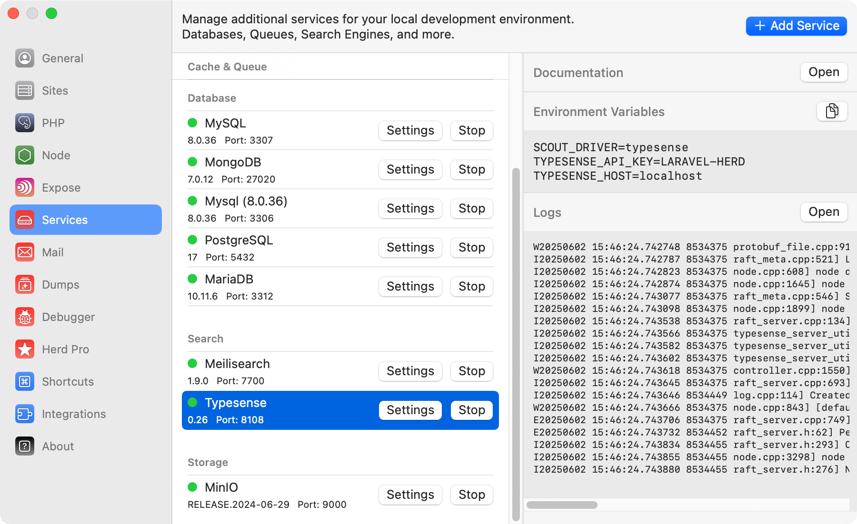
Task: Stop the MinIO service
Action: pyautogui.click(x=471, y=495)
